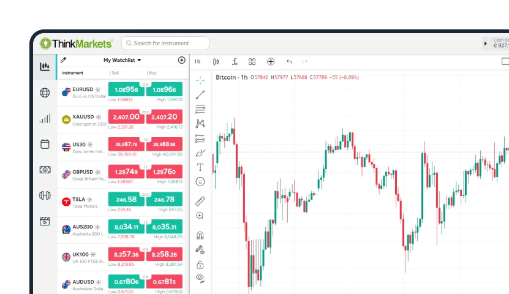Click XAUUSD sell price 2,407.00

point(126,117)
